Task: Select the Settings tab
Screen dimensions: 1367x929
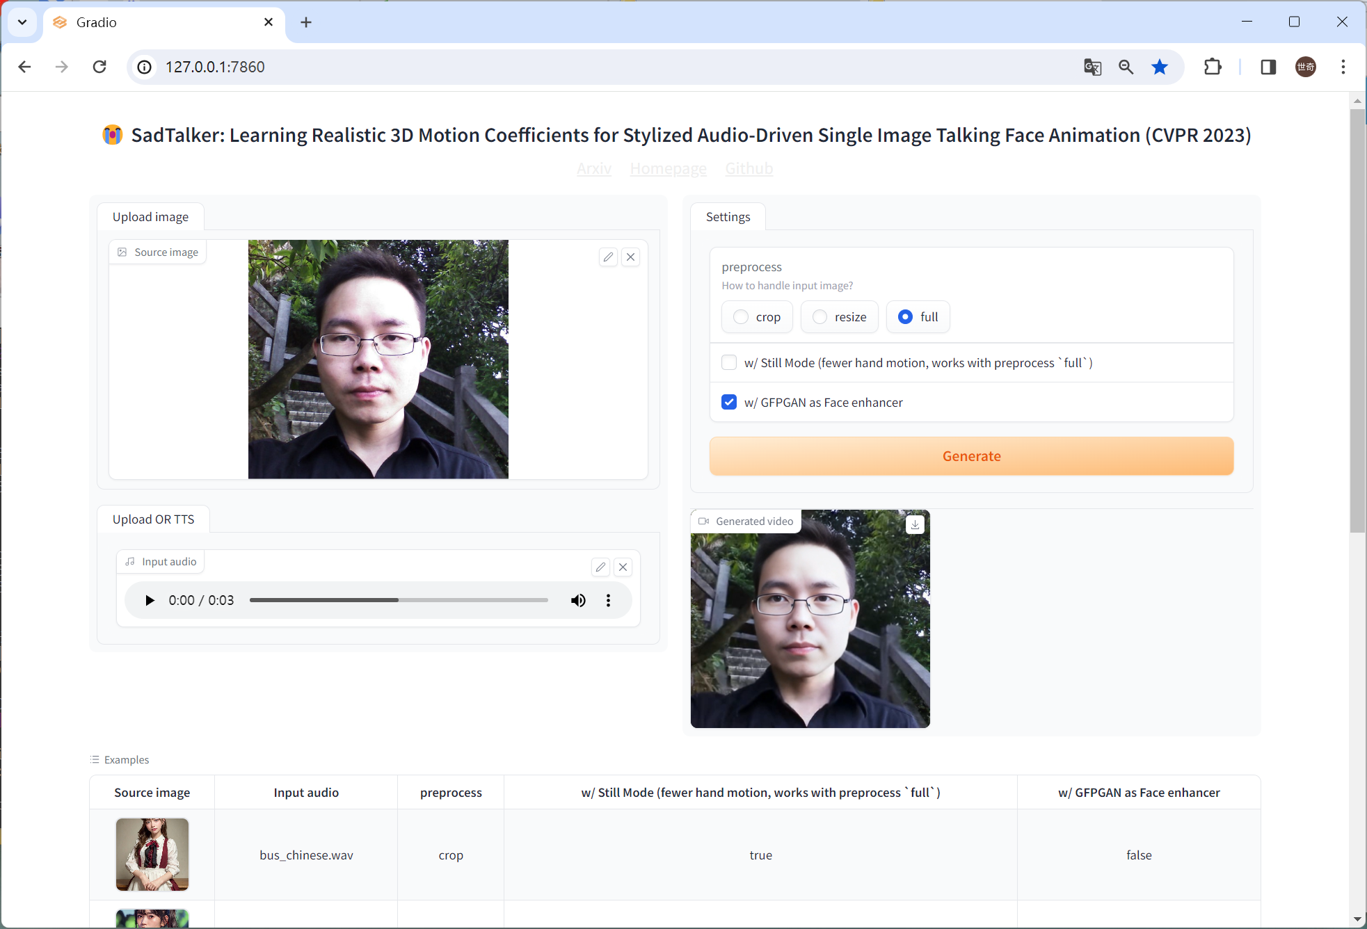Action: [728, 217]
